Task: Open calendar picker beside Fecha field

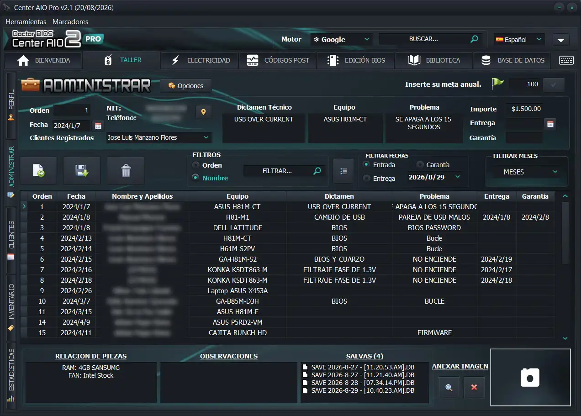Action: coord(98,126)
